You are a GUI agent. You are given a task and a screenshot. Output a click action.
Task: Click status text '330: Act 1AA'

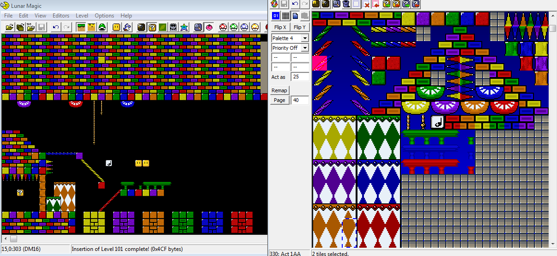pyautogui.click(x=285, y=253)
